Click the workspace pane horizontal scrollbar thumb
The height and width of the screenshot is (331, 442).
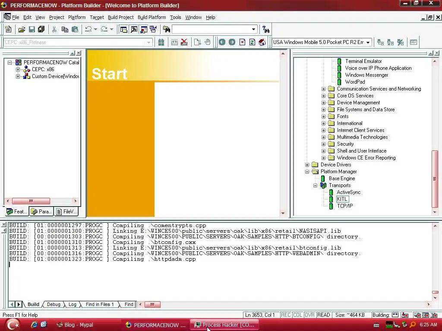31,201
